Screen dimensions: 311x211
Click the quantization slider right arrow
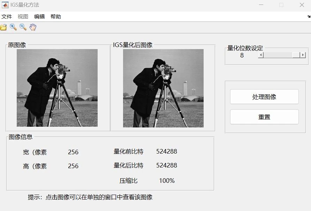click(x=303, y=55)
